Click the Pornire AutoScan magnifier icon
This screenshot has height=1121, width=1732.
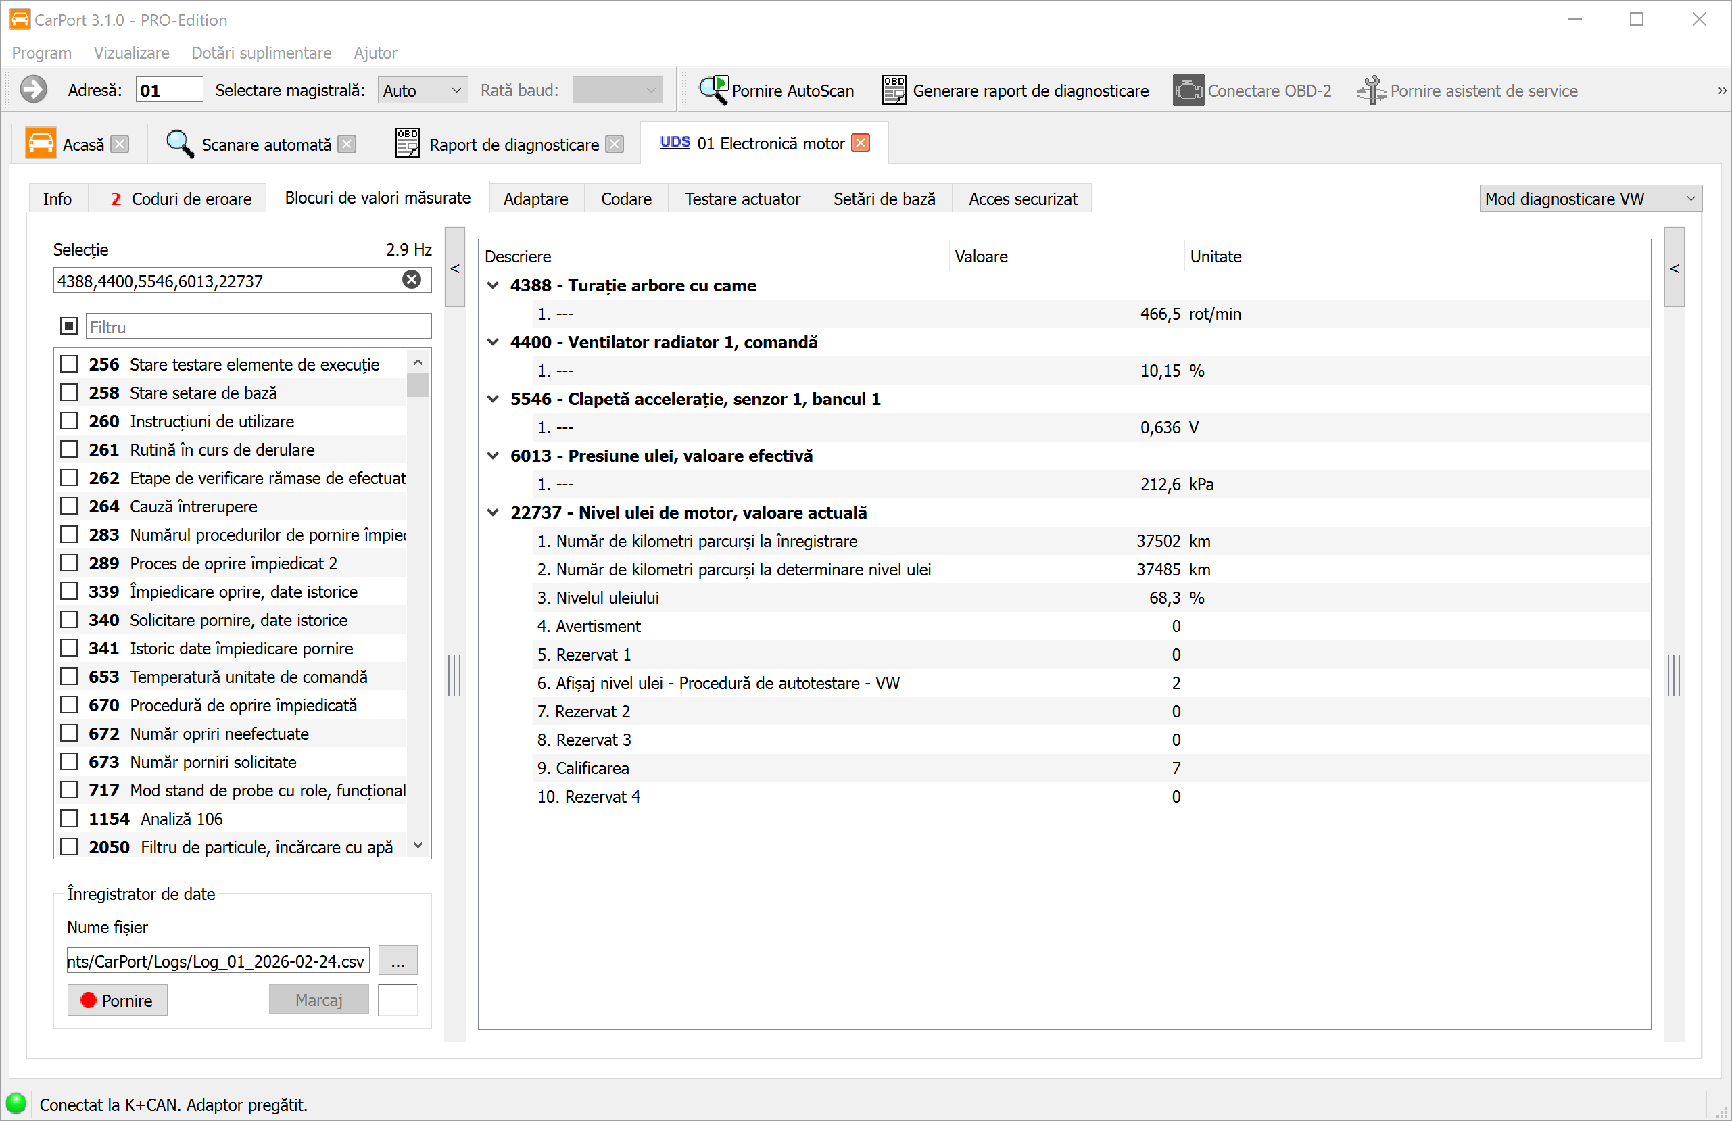713,91
